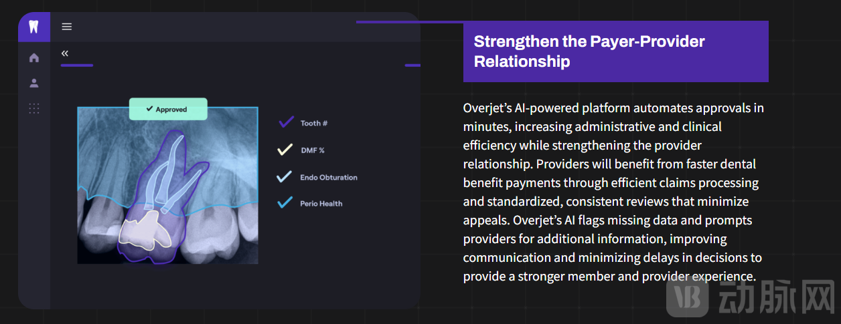
Task: Click the tooth logo icon
Action: 34,27
